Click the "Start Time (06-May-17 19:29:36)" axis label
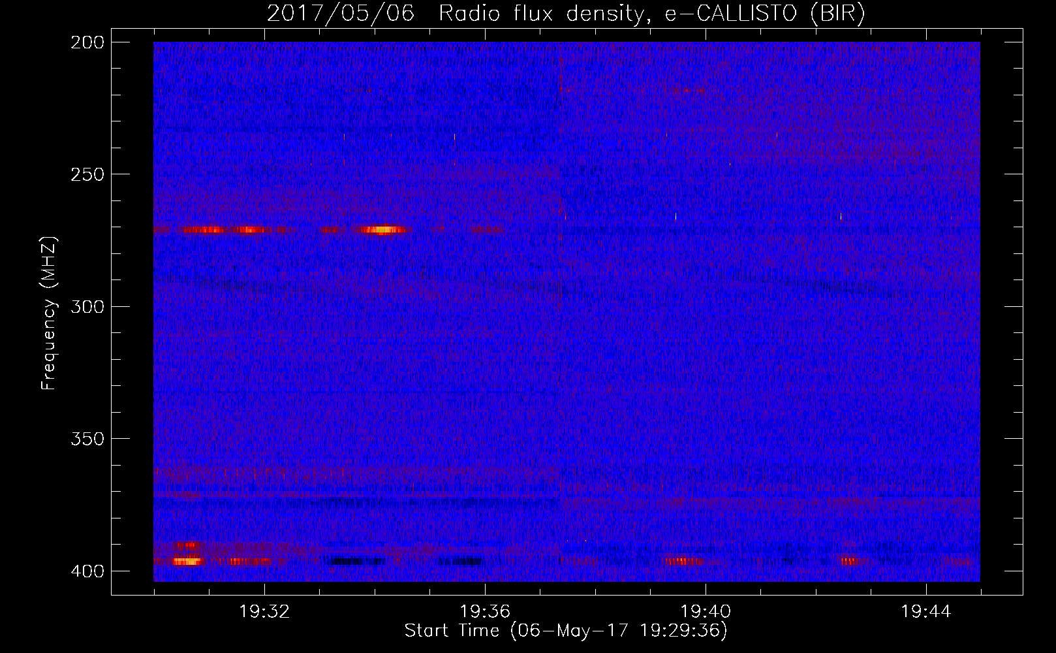The width and height of the screenshot is (1056, 653). point(566,631)
